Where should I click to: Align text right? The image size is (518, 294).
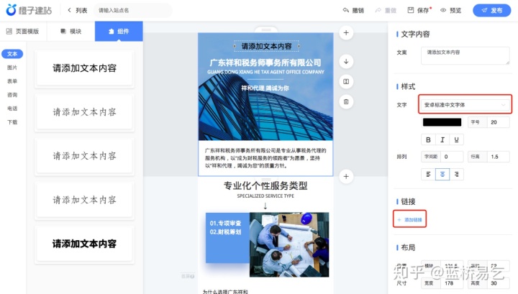[457, 174]
